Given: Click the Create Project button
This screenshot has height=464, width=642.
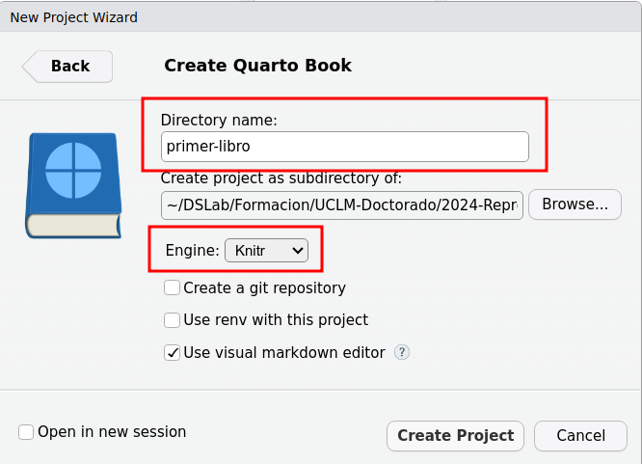Looking at the screenshot, I should click(x=455, y=436).
